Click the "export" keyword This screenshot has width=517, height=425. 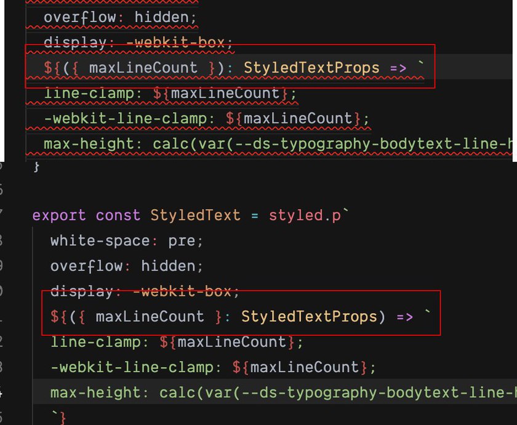coord(59,215)
